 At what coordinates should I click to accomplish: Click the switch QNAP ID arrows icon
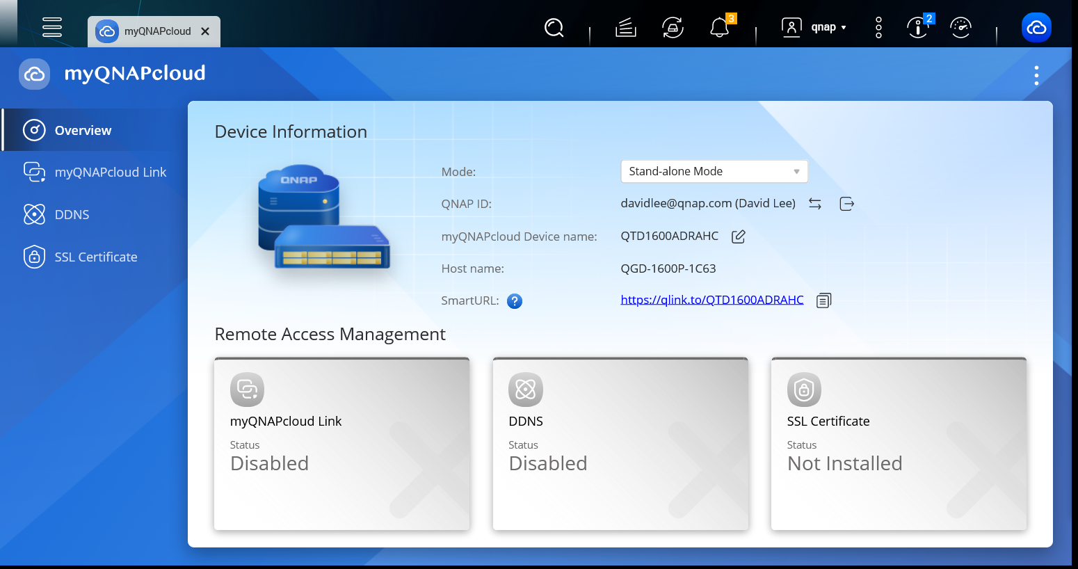click(815, 204)
